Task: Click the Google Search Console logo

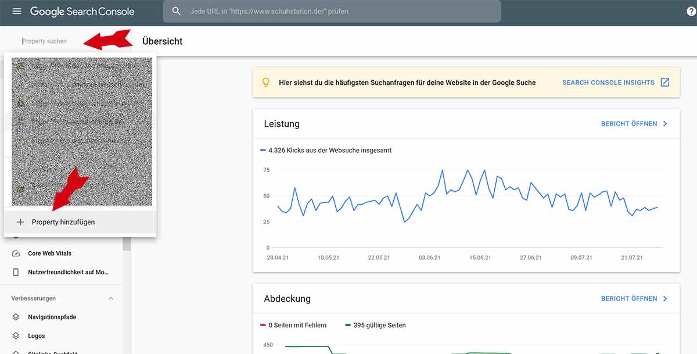Action: [x=82, y=12]
